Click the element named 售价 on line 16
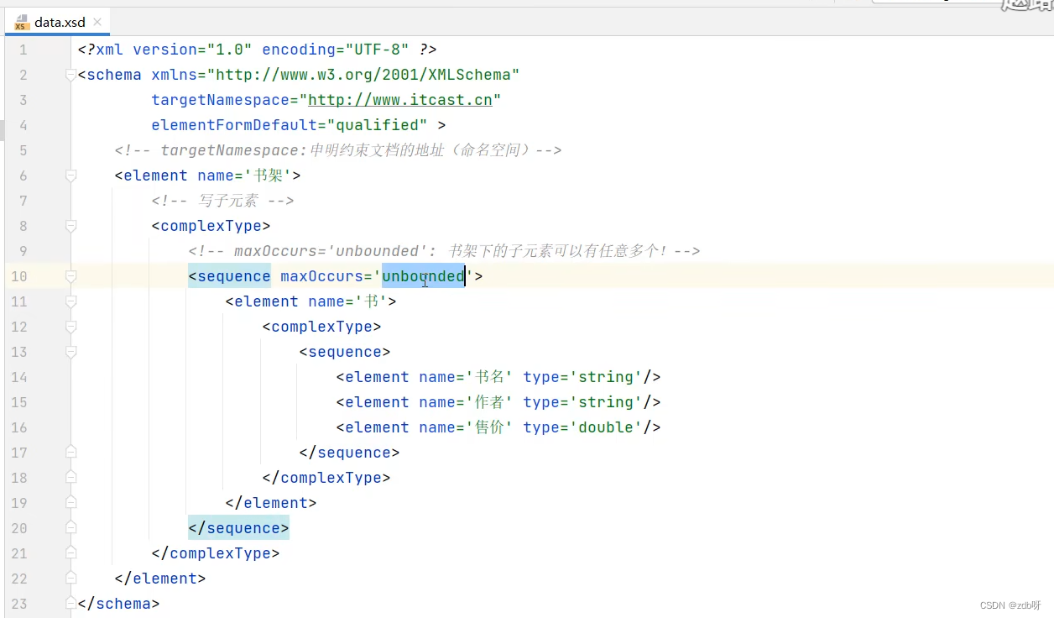 coord(498,427)
